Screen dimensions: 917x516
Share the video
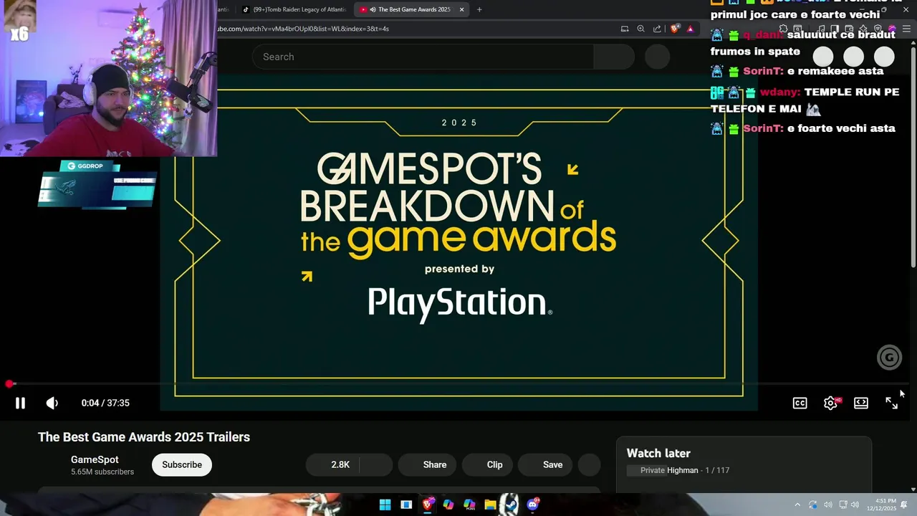(x=427, y=464)
